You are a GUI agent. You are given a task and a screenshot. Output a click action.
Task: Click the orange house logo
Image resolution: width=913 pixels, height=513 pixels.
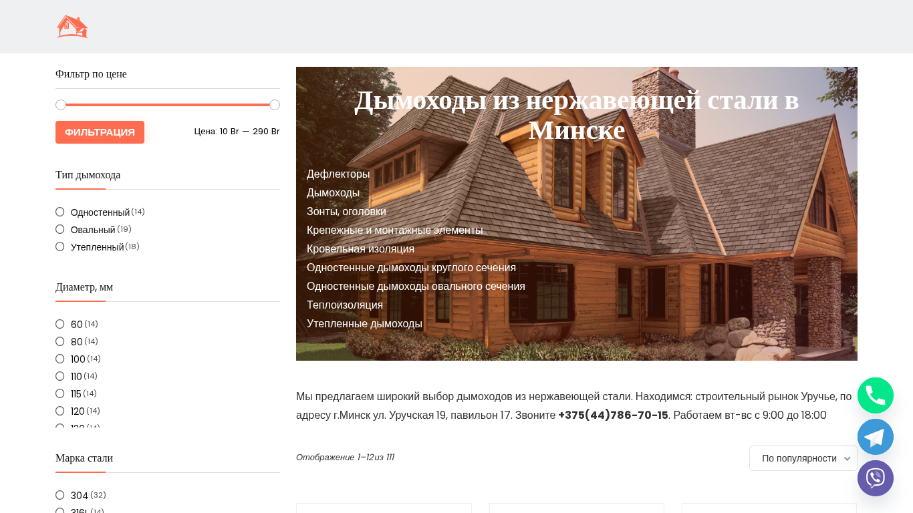pyautogui.click(x=72, y=27)
